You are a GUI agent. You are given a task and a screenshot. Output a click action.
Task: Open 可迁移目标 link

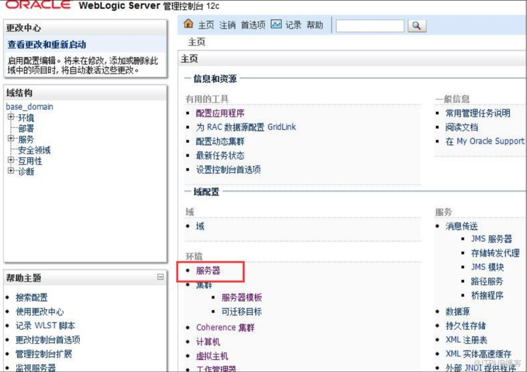pos(242,311)
